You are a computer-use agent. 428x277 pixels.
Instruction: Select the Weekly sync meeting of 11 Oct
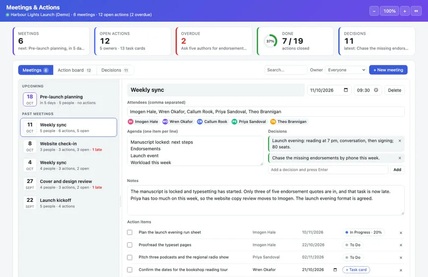68,127
